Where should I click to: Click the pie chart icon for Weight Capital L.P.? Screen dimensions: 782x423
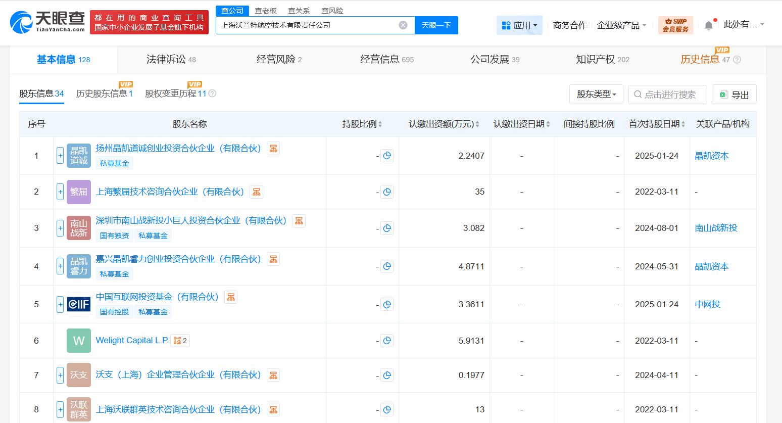coord(387,341)
